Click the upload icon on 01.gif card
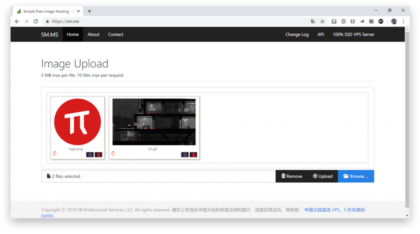Image resolution: width=420 pixels, height=234 pixels. coord(185,155)
